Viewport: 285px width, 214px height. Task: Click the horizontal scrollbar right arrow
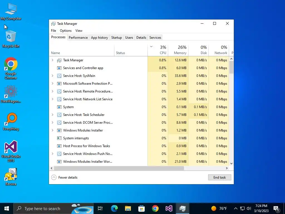[x=227, y=168]
